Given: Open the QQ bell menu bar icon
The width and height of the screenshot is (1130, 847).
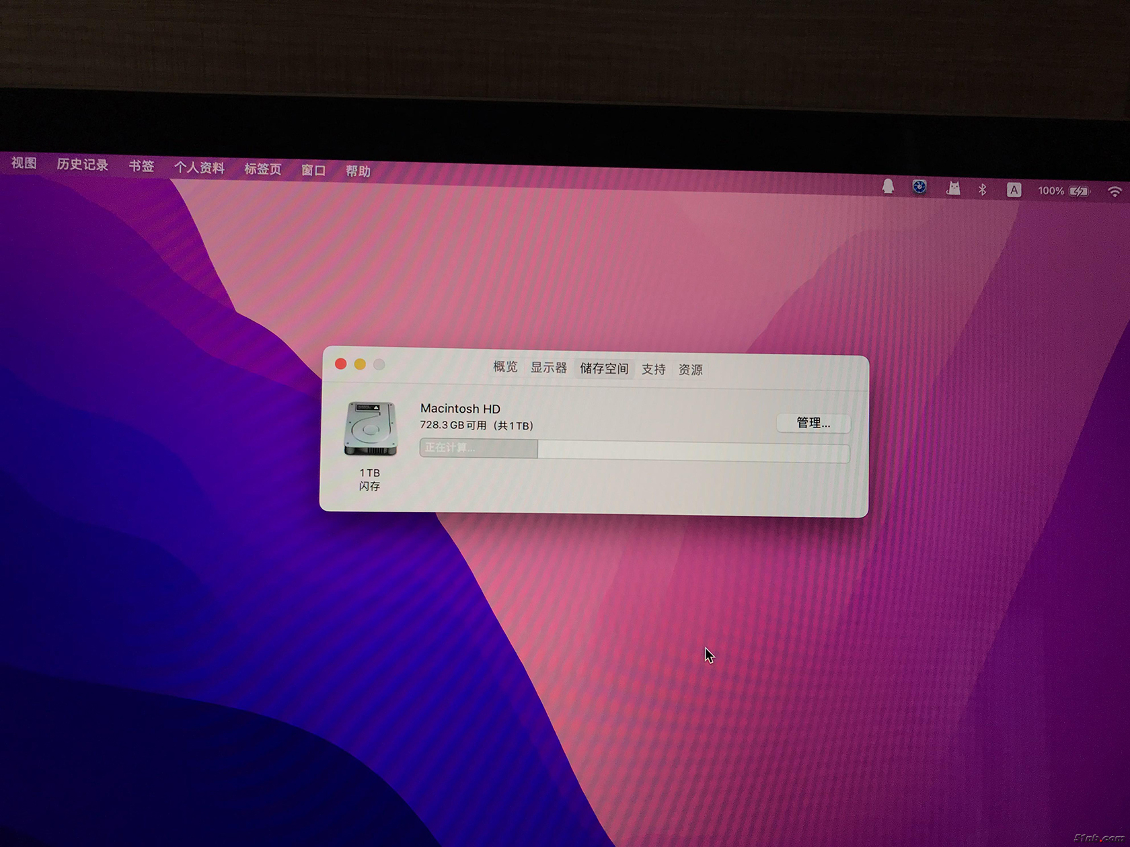Looking at the screenshot, I should (888, 187).
